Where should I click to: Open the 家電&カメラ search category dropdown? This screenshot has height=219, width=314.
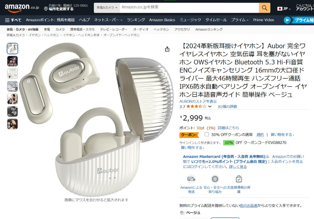pos(107,8)
